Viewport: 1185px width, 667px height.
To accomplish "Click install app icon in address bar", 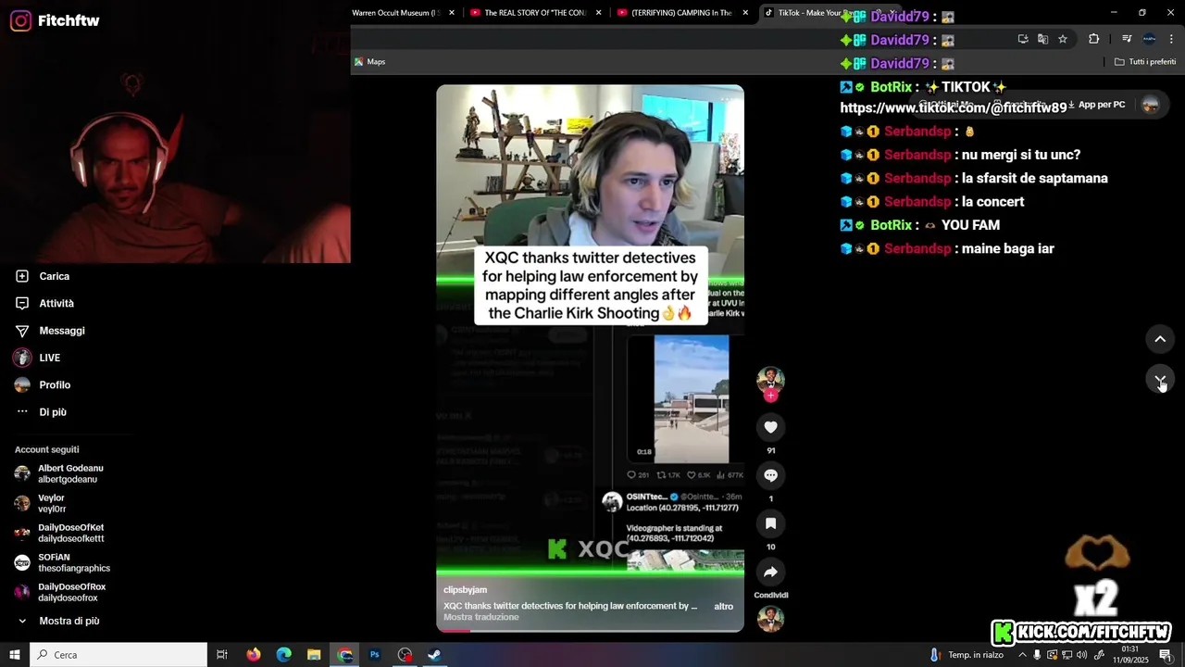I will pos(1023,39).
